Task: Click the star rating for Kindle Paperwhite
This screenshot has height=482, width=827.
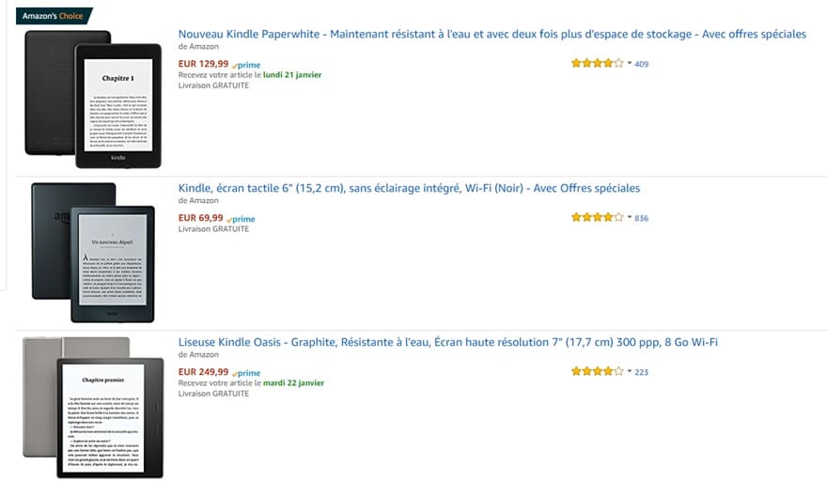Action: pos(596,64)
